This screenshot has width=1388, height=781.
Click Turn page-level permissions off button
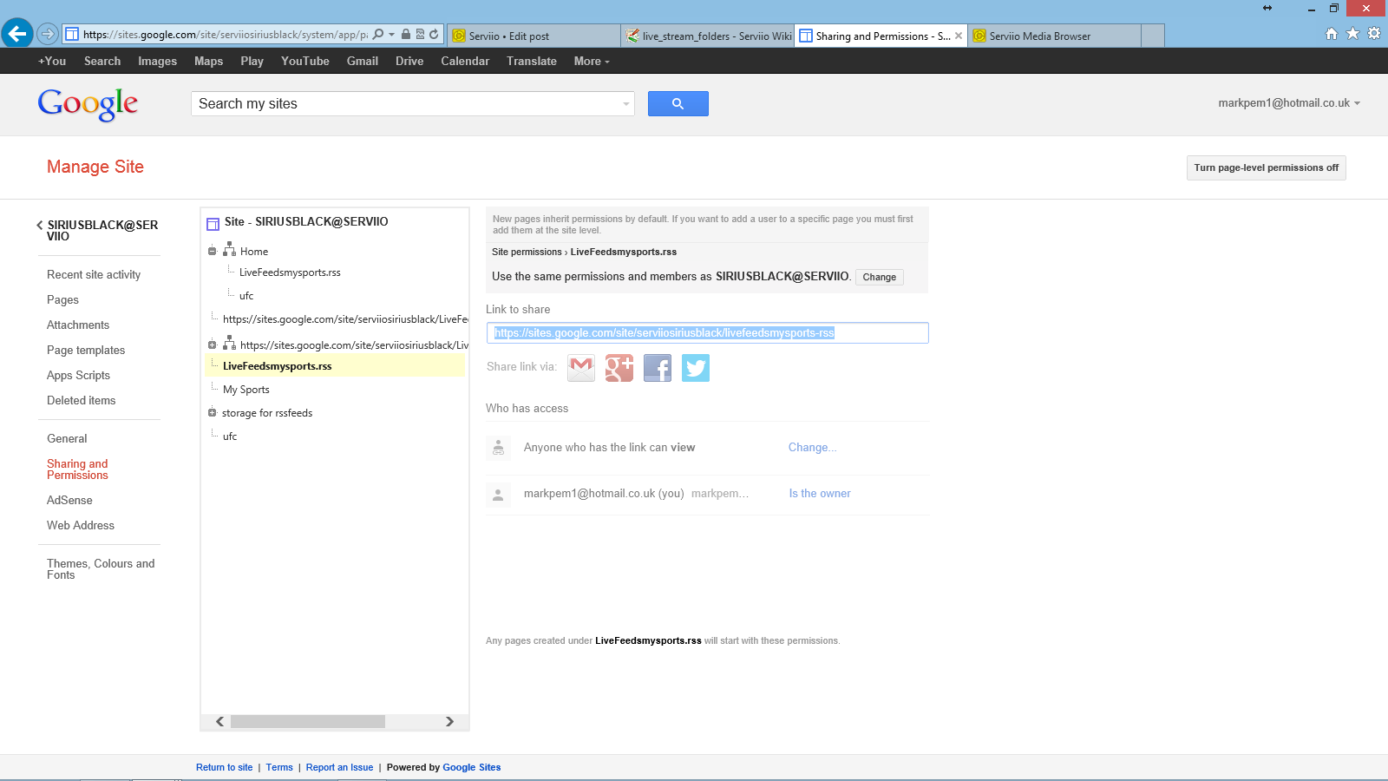pos(1267,167)
